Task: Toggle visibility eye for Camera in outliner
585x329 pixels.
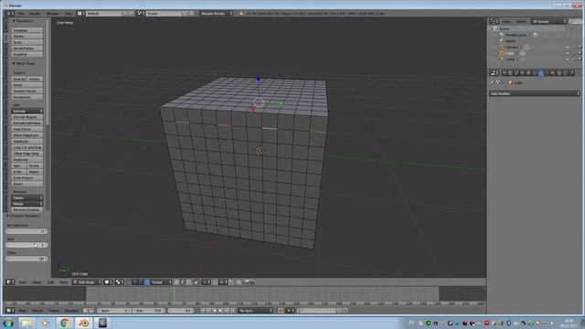Action: coord(568,48)
